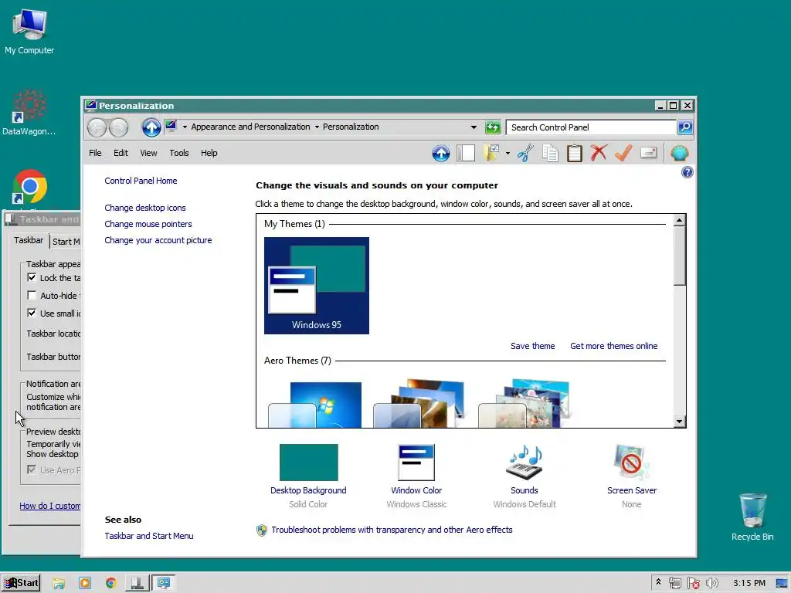
Task: Click the Up arrow in the icon toolbar
Action: coord(441,154)
